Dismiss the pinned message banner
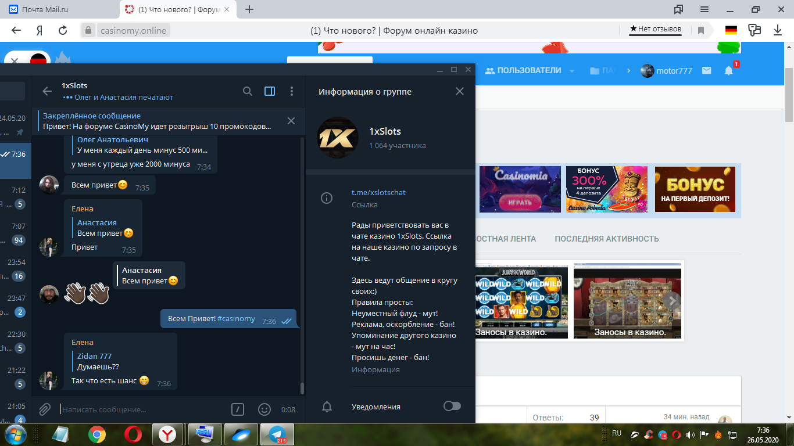 [x=291, y=121]
